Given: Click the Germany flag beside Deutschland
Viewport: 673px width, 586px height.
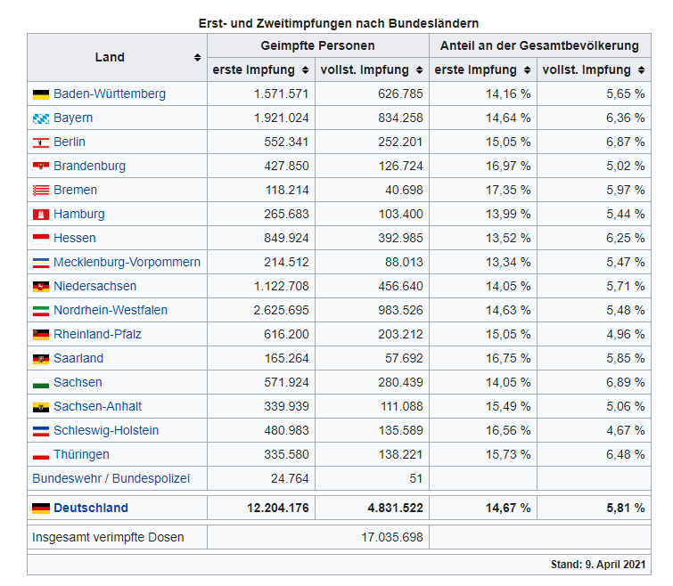Looking at the screenshot, I should pyautogui.click(x=40, y=509).
